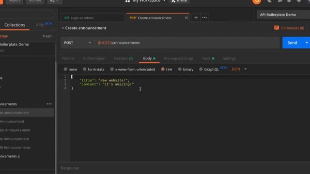Open a new request tab with plus icon
This screenshot has height=174, width=310.
[x=196, y=17]
